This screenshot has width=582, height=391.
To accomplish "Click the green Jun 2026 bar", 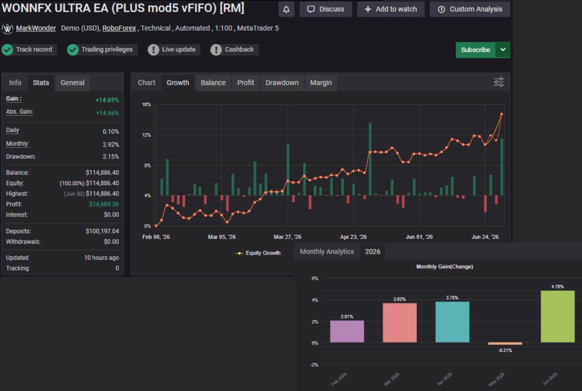I will pyautogui.click(x=557, y=316).
